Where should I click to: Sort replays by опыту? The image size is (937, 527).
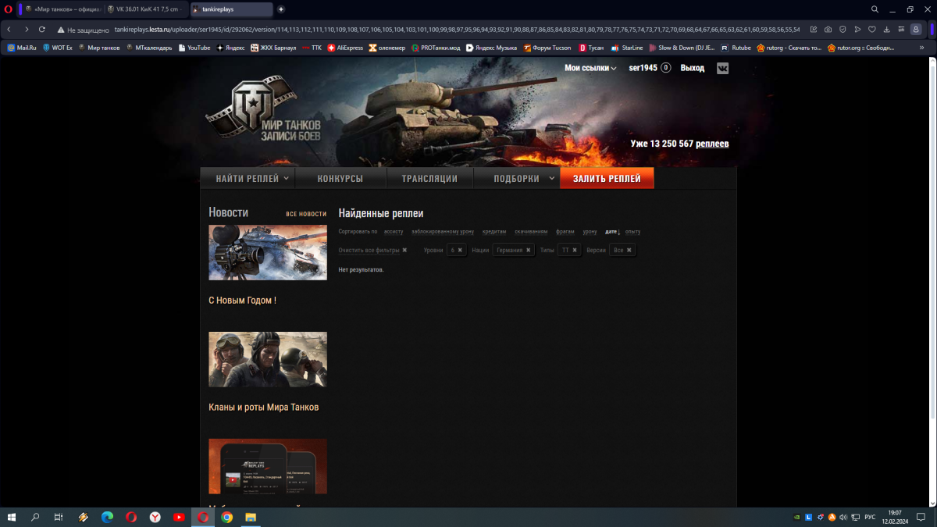632,232
